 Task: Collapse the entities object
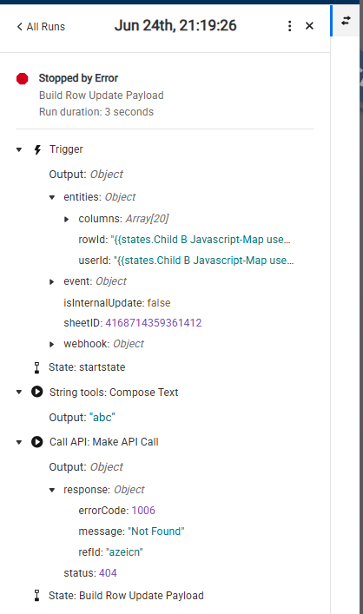pos(52,197)
